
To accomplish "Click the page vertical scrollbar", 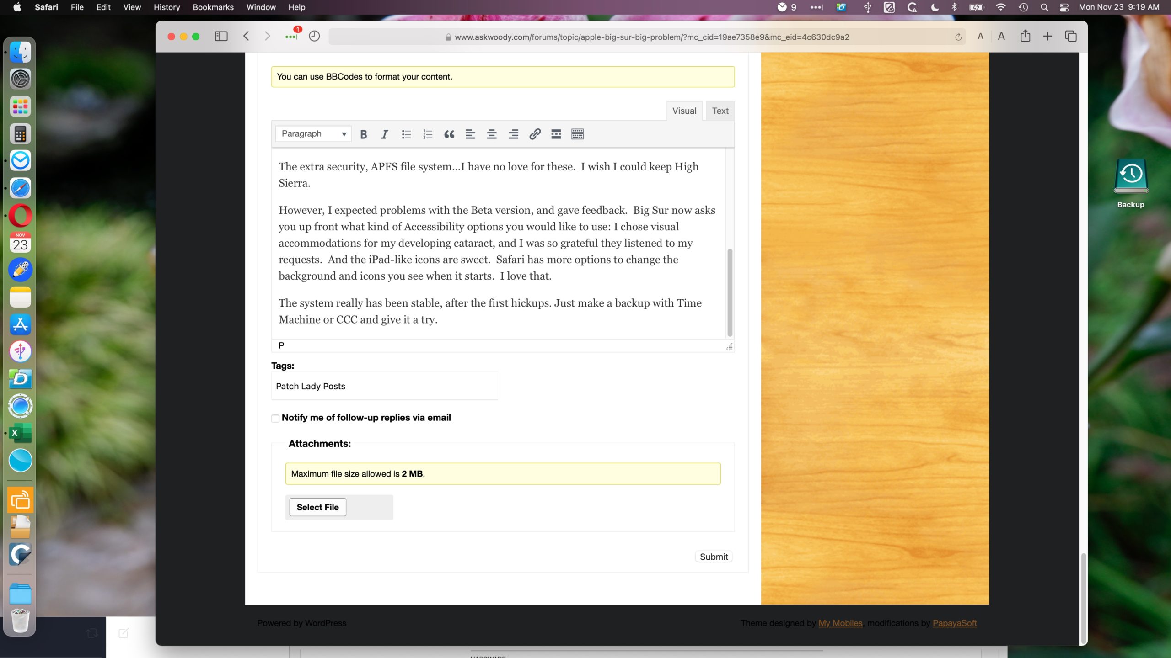I will 1083,598.
